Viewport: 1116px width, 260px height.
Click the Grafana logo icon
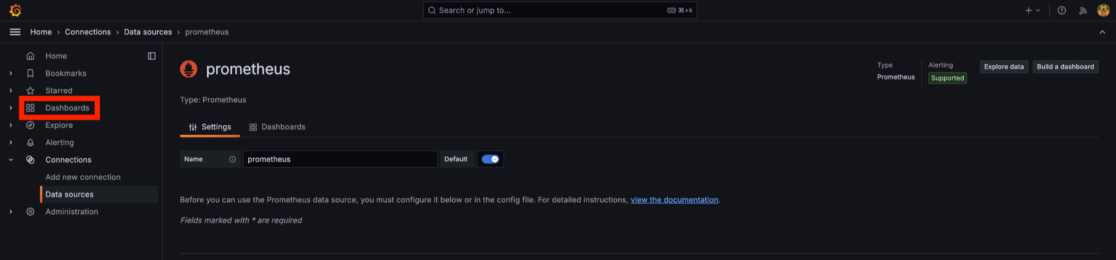pyautogui.click(x=15, y=10)
